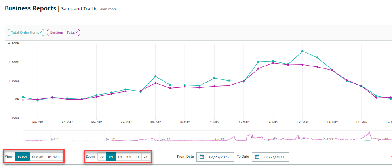The width and height of the screenshot is (392, 166).
Task: Remove the Sessions - Total metric chip
Action: (76, 32)
